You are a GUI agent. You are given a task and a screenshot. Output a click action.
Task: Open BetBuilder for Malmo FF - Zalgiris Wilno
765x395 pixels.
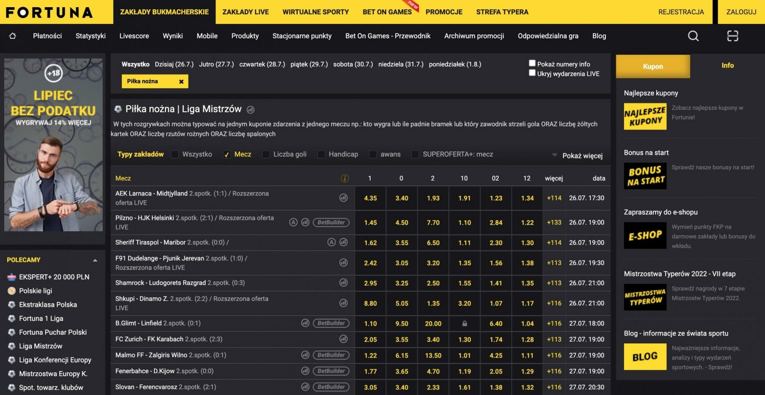[331, 355]
